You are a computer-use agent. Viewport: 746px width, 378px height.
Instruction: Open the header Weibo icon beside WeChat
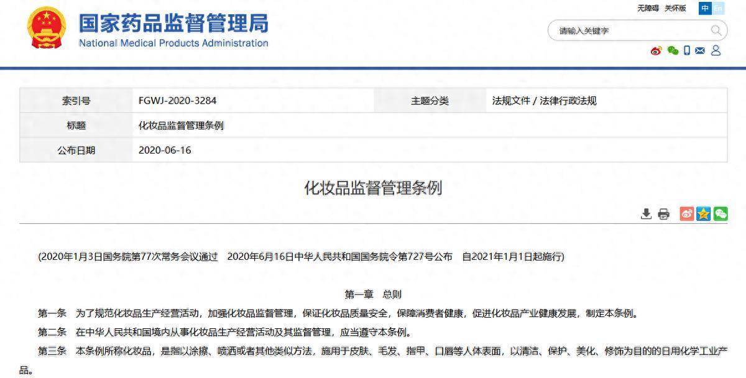point(656,51)
